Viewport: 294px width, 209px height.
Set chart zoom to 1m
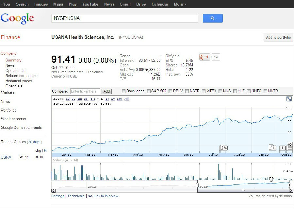click(x=79, y=99)
